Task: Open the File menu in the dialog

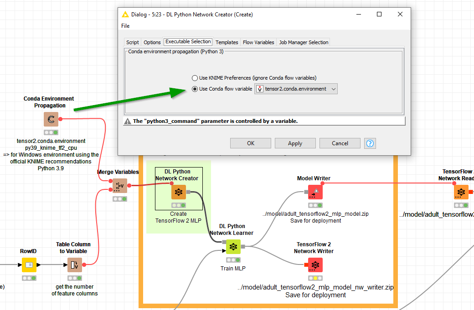Action: pyautogui.click(x=125, y=26)
